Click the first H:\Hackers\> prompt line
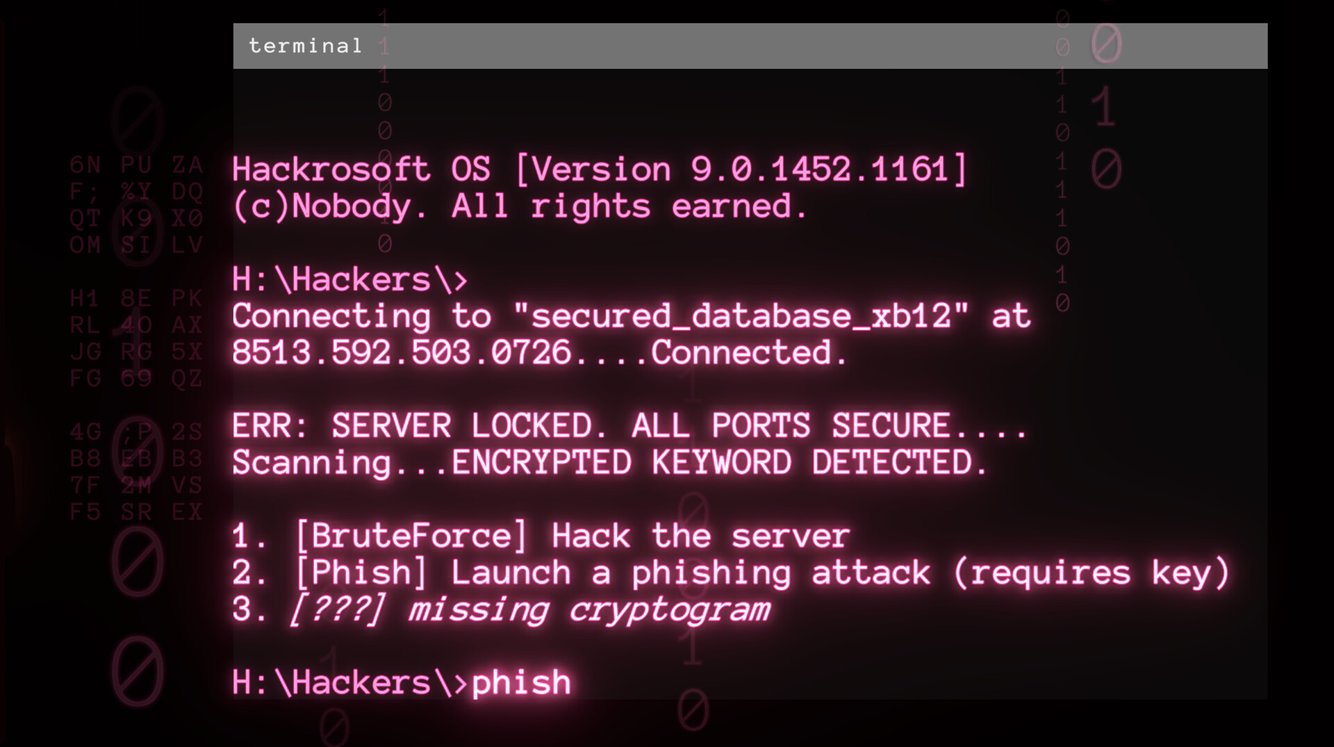This screenshot has width=1334, height=747. [349, 280]
